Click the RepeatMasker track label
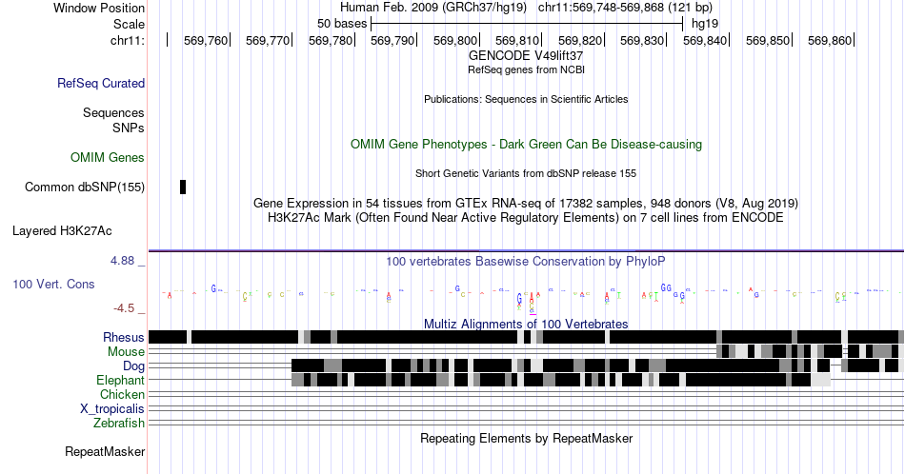 [105, 451]
